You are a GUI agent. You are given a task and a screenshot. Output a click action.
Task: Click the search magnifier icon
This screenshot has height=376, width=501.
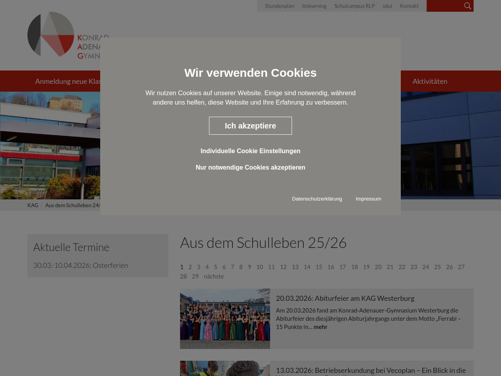point(467,6)
